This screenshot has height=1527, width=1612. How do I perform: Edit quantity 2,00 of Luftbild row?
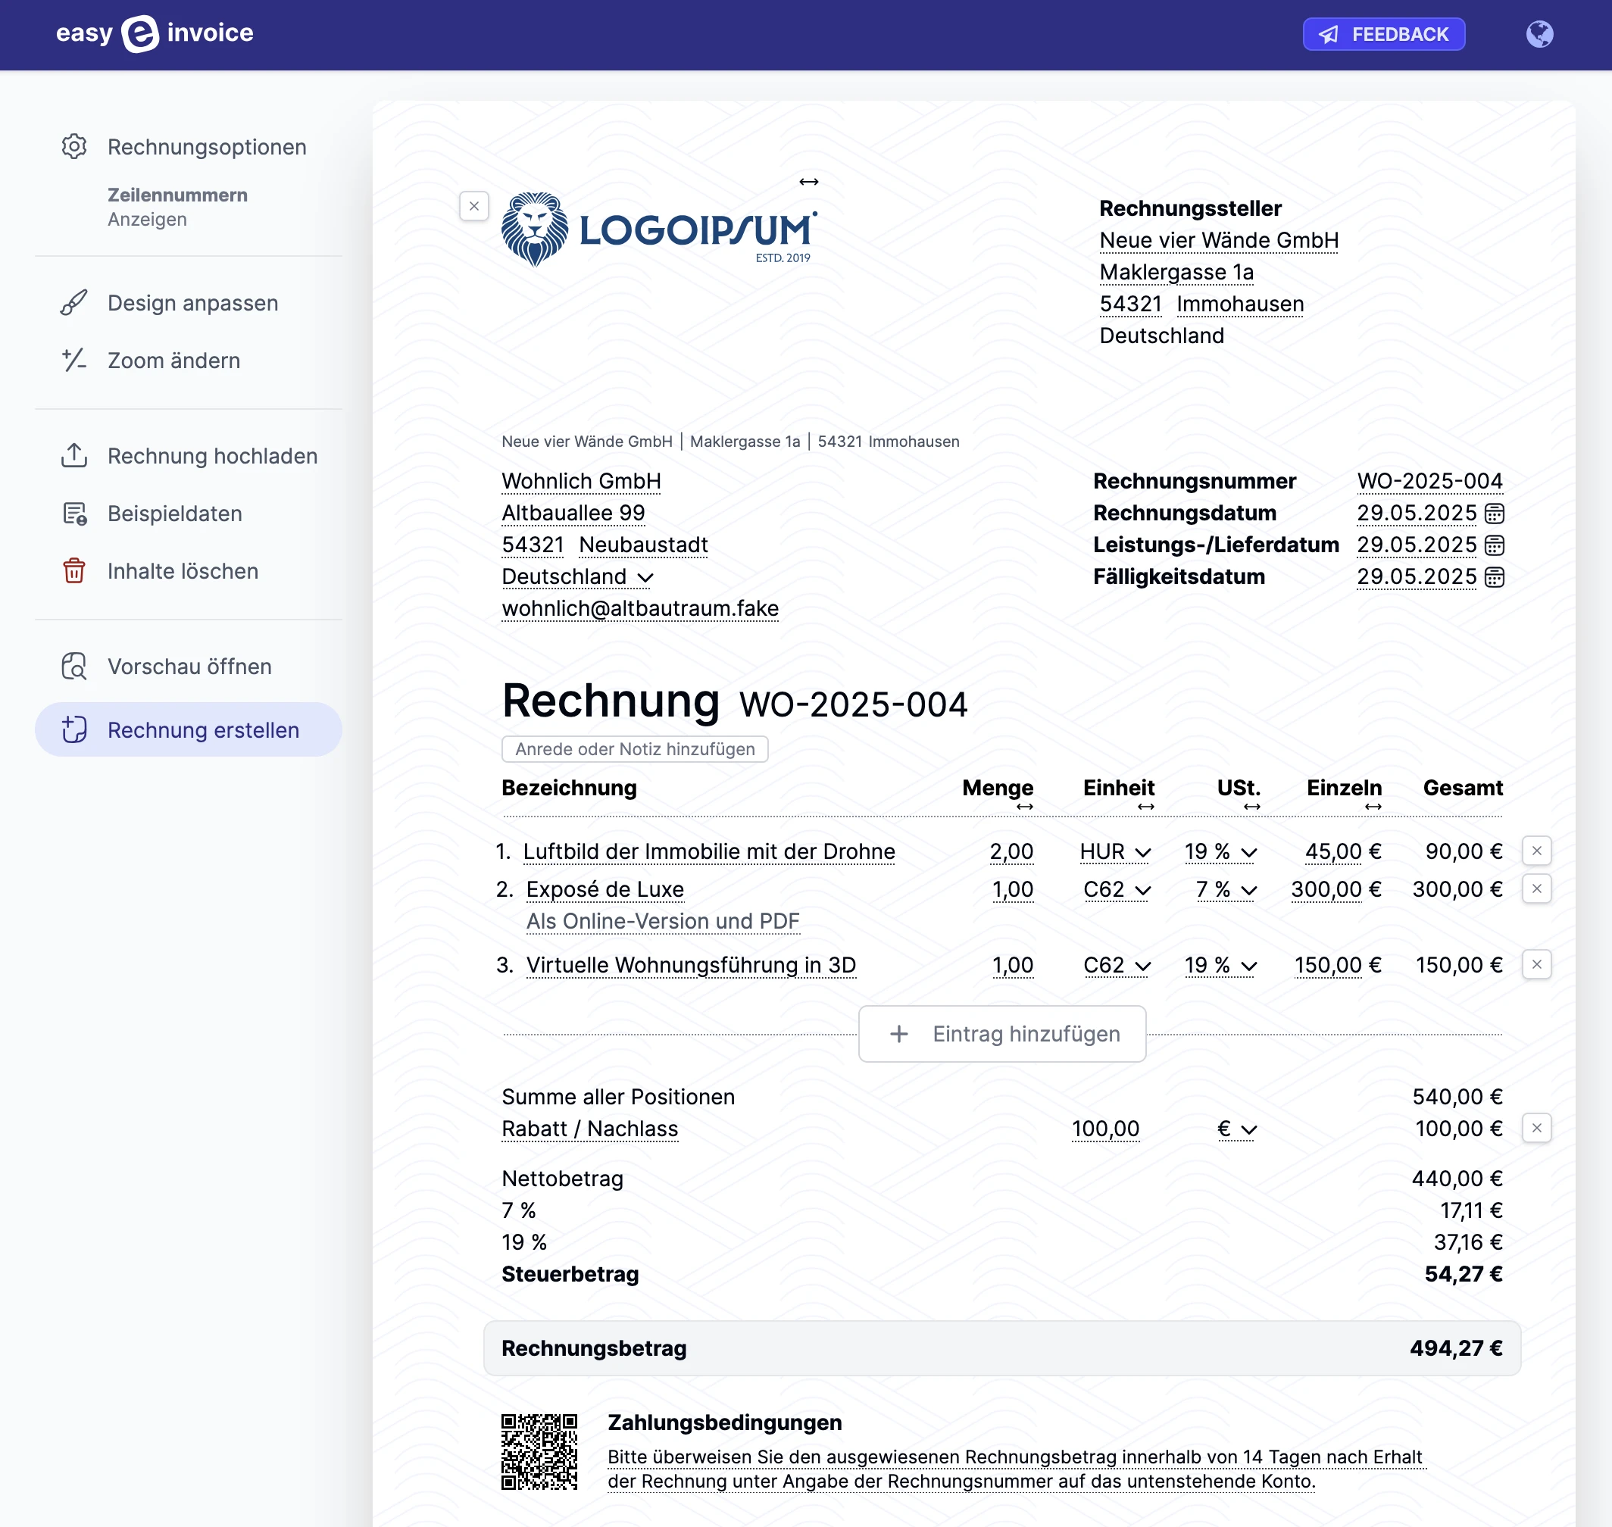click(x=1011, y=851)
